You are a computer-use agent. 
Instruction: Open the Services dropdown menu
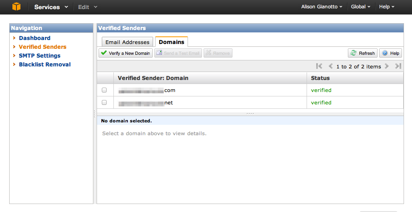point(51,7)
